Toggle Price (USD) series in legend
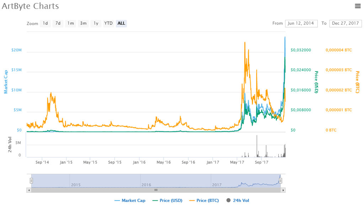The image size is (364, 205). point(167,200)
